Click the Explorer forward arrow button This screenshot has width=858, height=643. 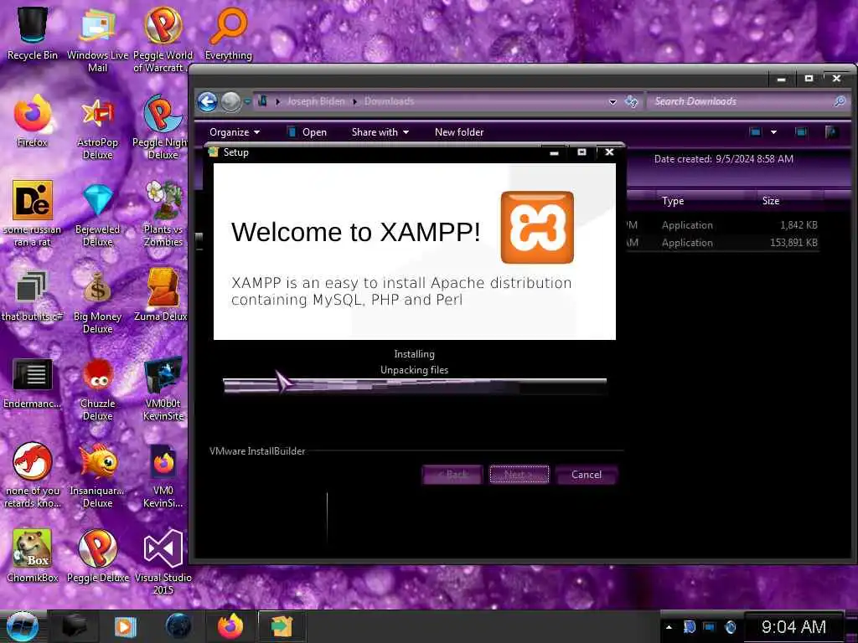point(231,101)
